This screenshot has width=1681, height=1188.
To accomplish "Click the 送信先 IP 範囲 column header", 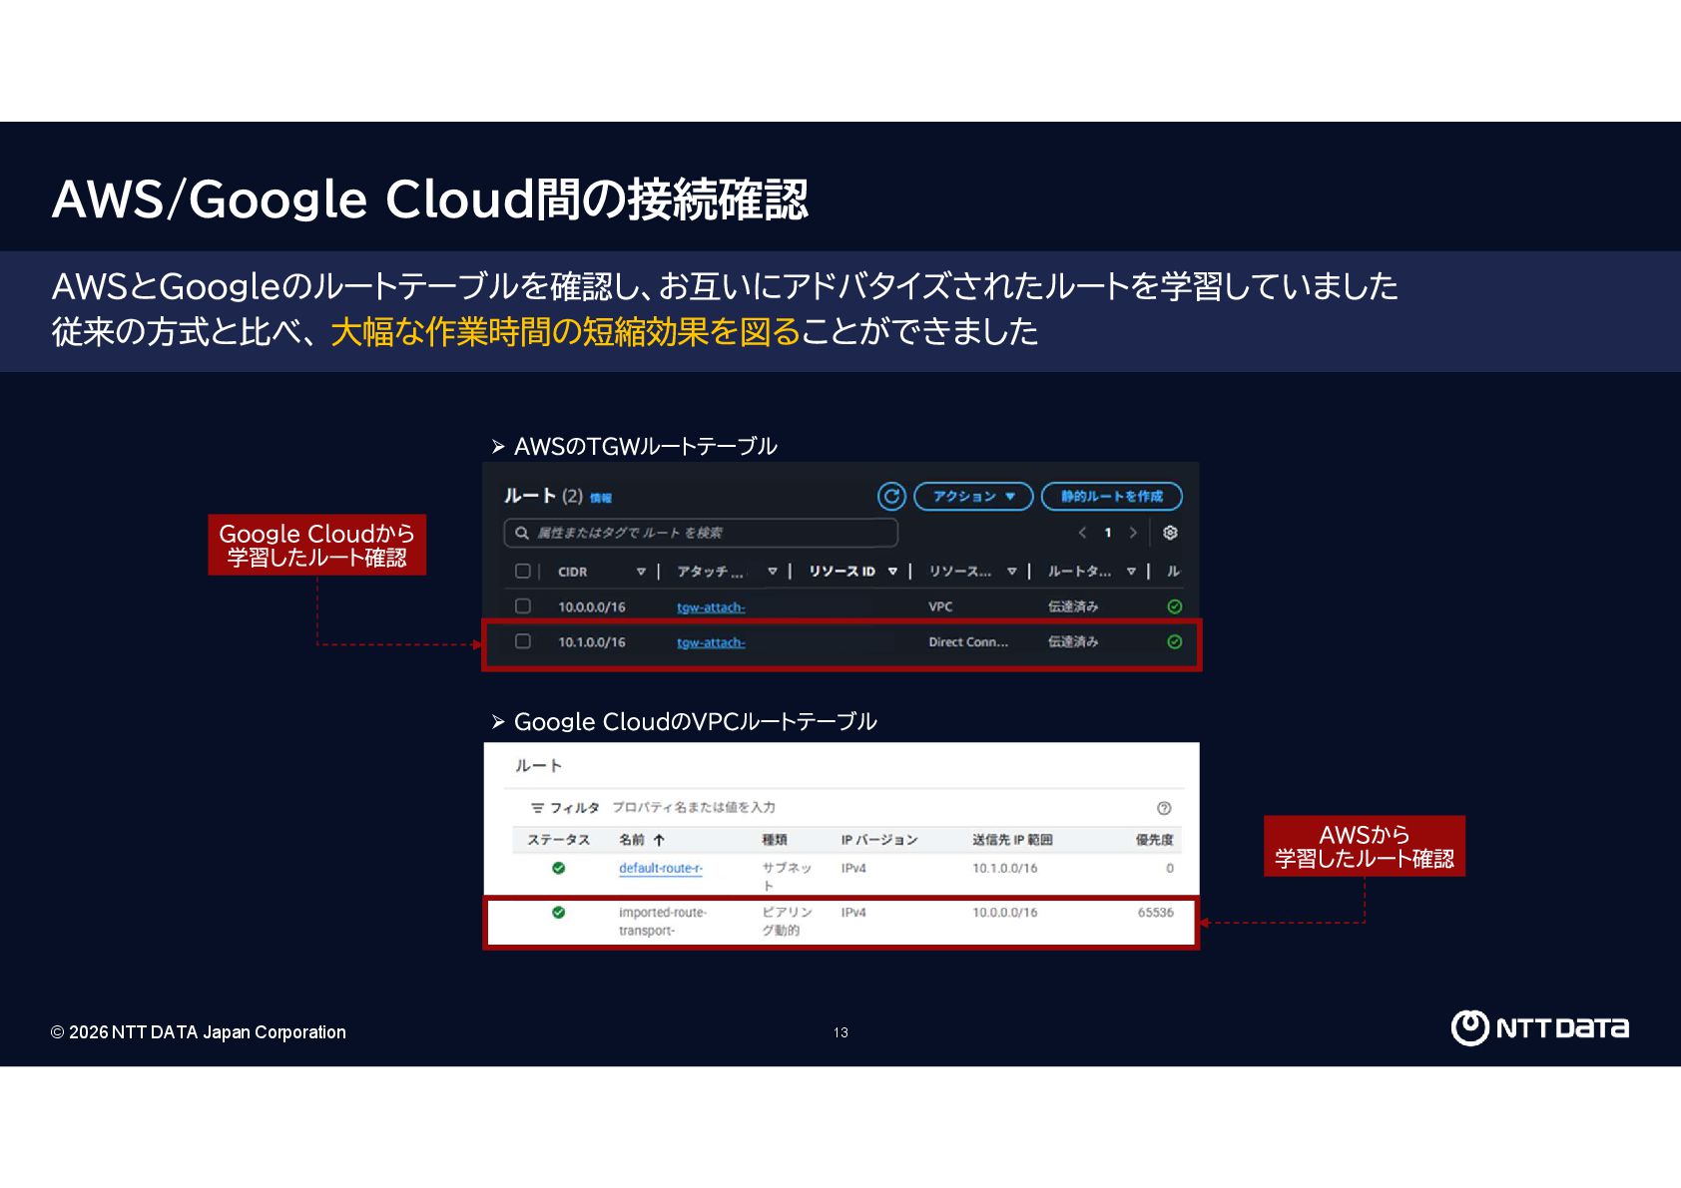I will (x=1013, y=840).
